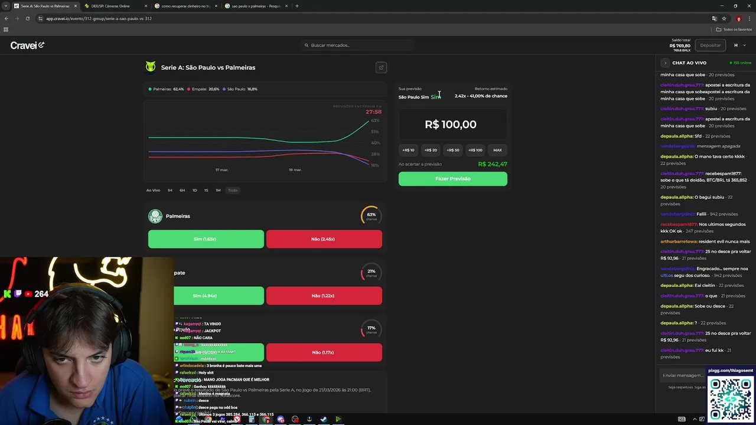Add +R$ 20 to the bet
756x425 pixels.
(x=431, y=150)
